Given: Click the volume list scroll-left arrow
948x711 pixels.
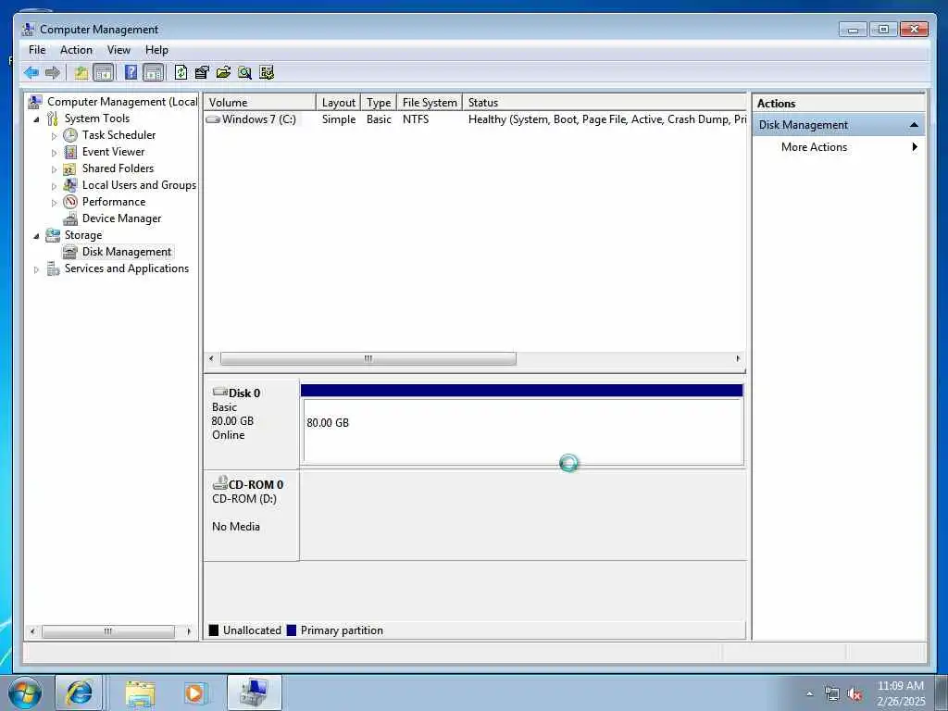Looking at the screenshot, I should (x=211, y=358).
